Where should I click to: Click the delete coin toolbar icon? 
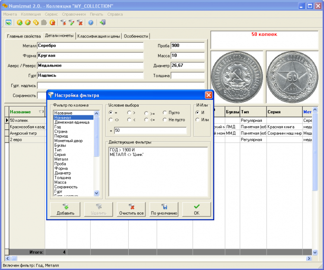(52, 22)
